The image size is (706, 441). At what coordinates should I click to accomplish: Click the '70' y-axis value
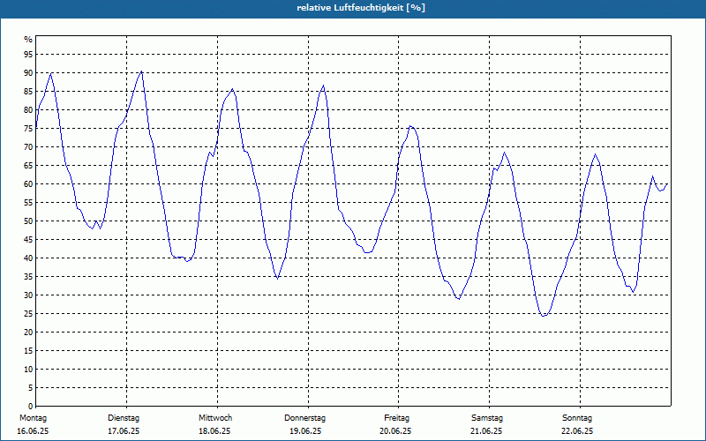[x=28, y=147]
